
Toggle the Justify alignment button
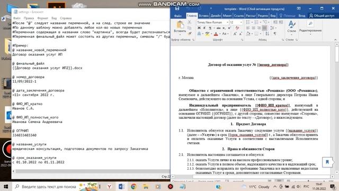pyautogui.click(x=264, y=28)
